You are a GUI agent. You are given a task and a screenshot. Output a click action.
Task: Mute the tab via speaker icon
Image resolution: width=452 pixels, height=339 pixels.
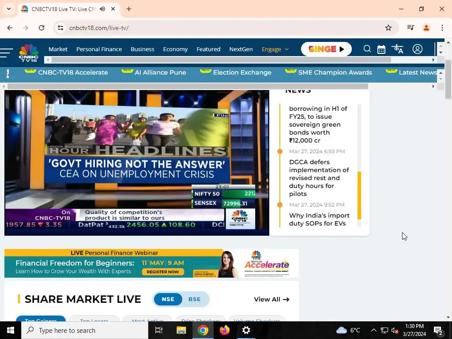tap(102, 9)
